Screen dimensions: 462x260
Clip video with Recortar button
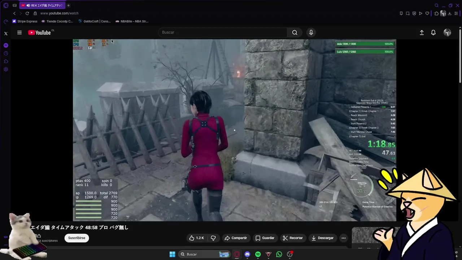(x=293, y=238)
